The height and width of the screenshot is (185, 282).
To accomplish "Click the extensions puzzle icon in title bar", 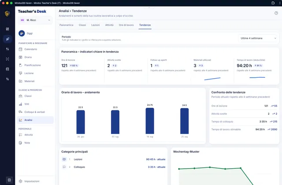I will [273, 3].
